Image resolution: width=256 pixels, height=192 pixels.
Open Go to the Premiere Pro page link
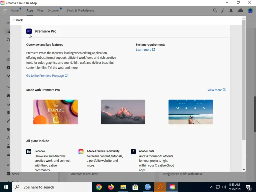coord(47,75)
